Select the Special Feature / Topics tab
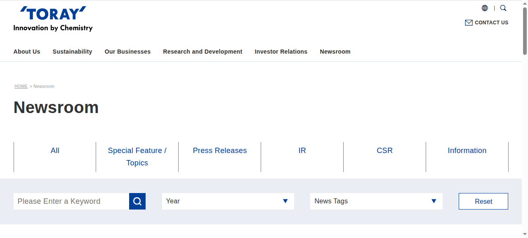528x238 pixels. [x=137, y=157]
